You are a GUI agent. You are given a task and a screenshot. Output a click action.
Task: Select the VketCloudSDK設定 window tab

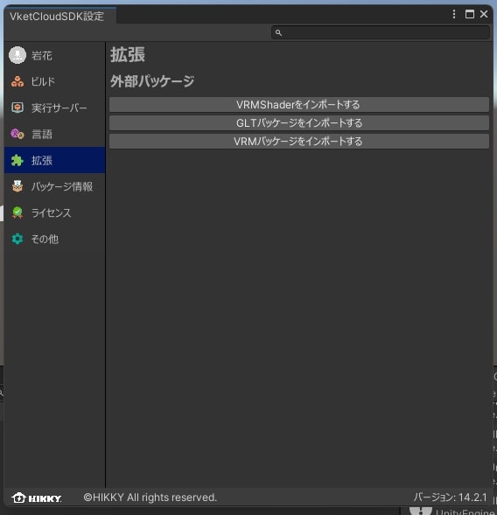[x=59, y=16]
